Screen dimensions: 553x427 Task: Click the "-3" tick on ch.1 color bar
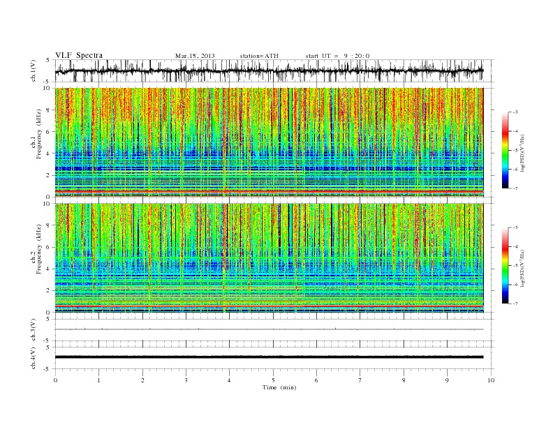[x=515, y=112]
